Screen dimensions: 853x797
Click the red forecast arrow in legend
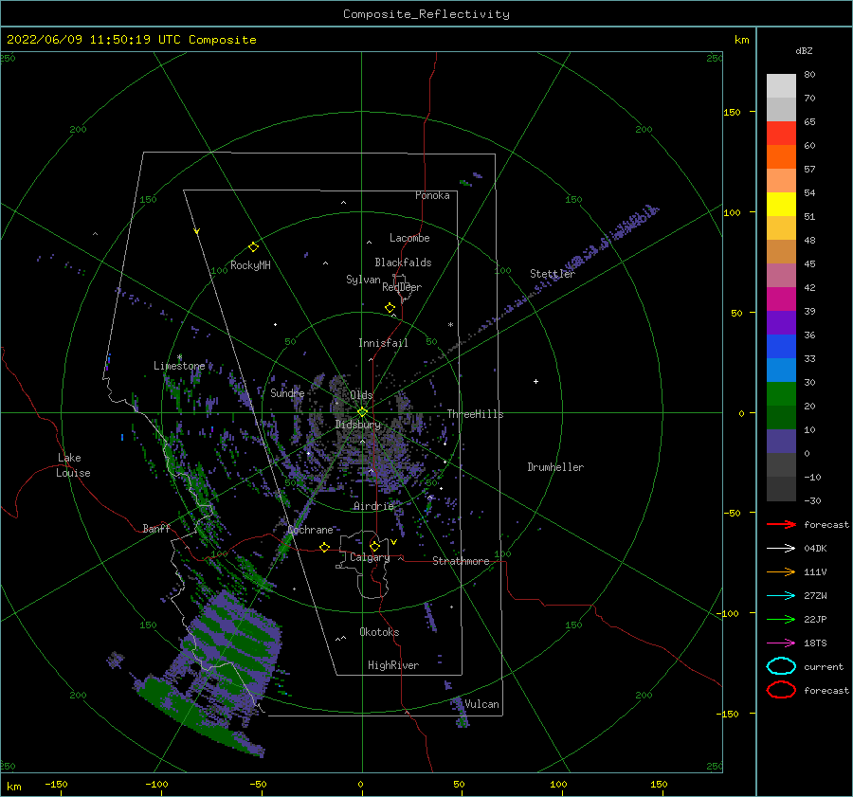coord(781,524)
